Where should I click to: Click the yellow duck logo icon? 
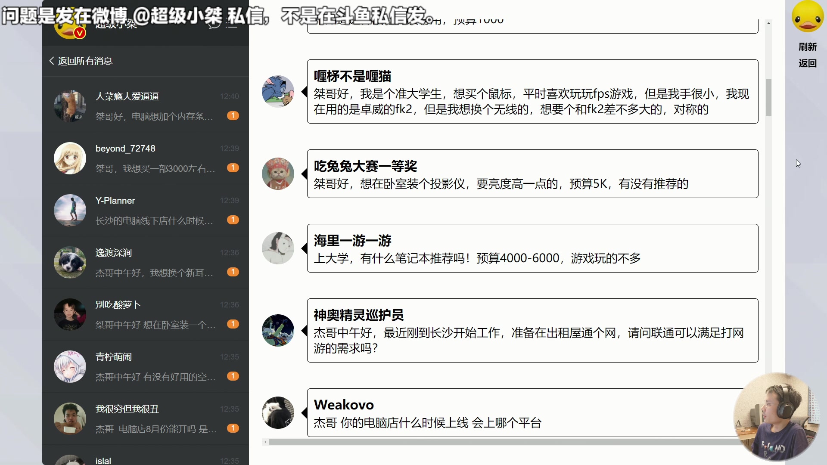(808, 16)
